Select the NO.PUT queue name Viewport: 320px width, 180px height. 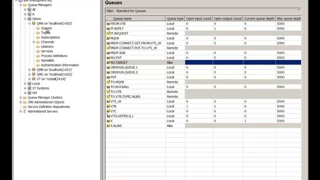(116, 58)
